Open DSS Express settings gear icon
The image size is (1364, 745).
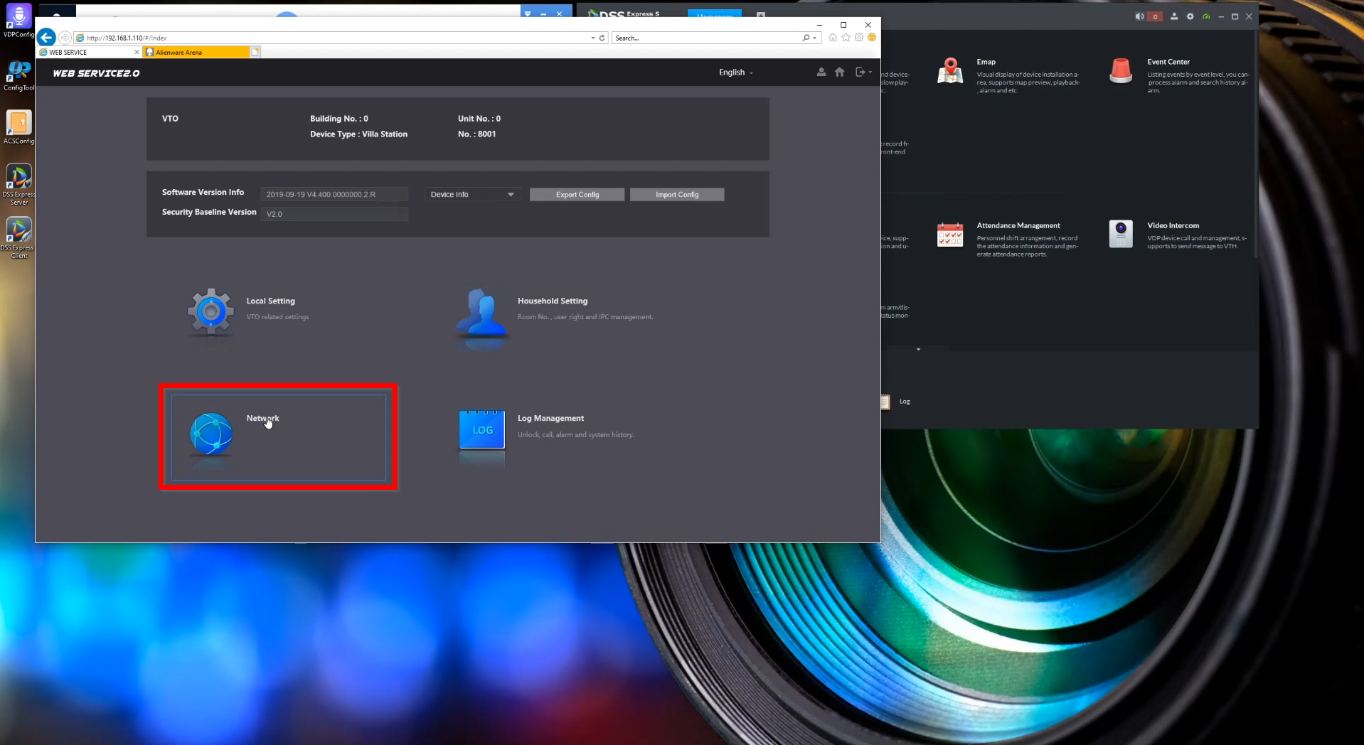click(x=1190, y=16)
